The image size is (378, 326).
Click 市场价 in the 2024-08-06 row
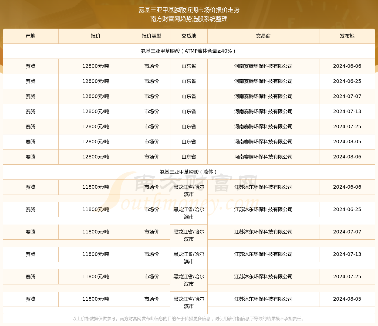click(151, 157)
